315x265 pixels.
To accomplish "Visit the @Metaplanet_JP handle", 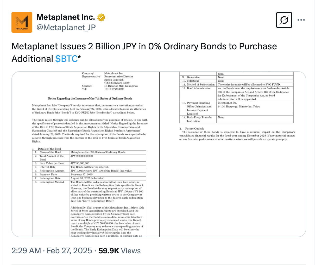I will click(66, 27).
